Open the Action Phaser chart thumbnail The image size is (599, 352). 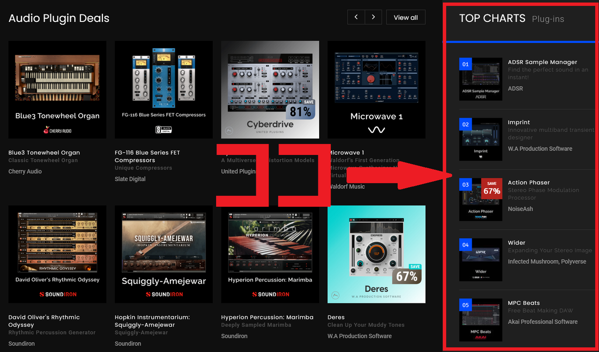481,200
